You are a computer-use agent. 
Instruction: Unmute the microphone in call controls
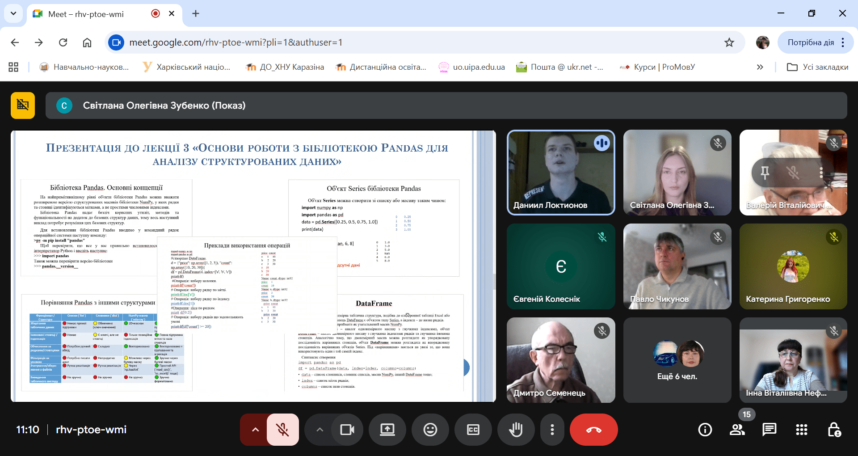click(282, 430)
